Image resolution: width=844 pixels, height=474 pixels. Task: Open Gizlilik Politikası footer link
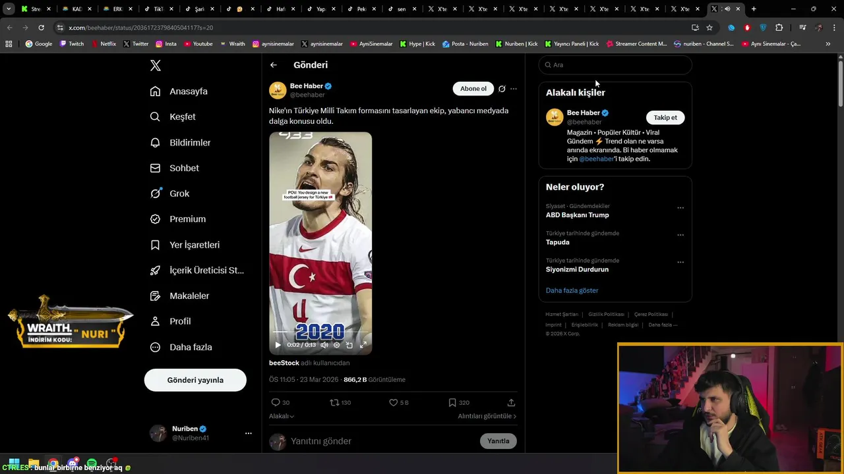pyautogui.click(x=606, y=314)
